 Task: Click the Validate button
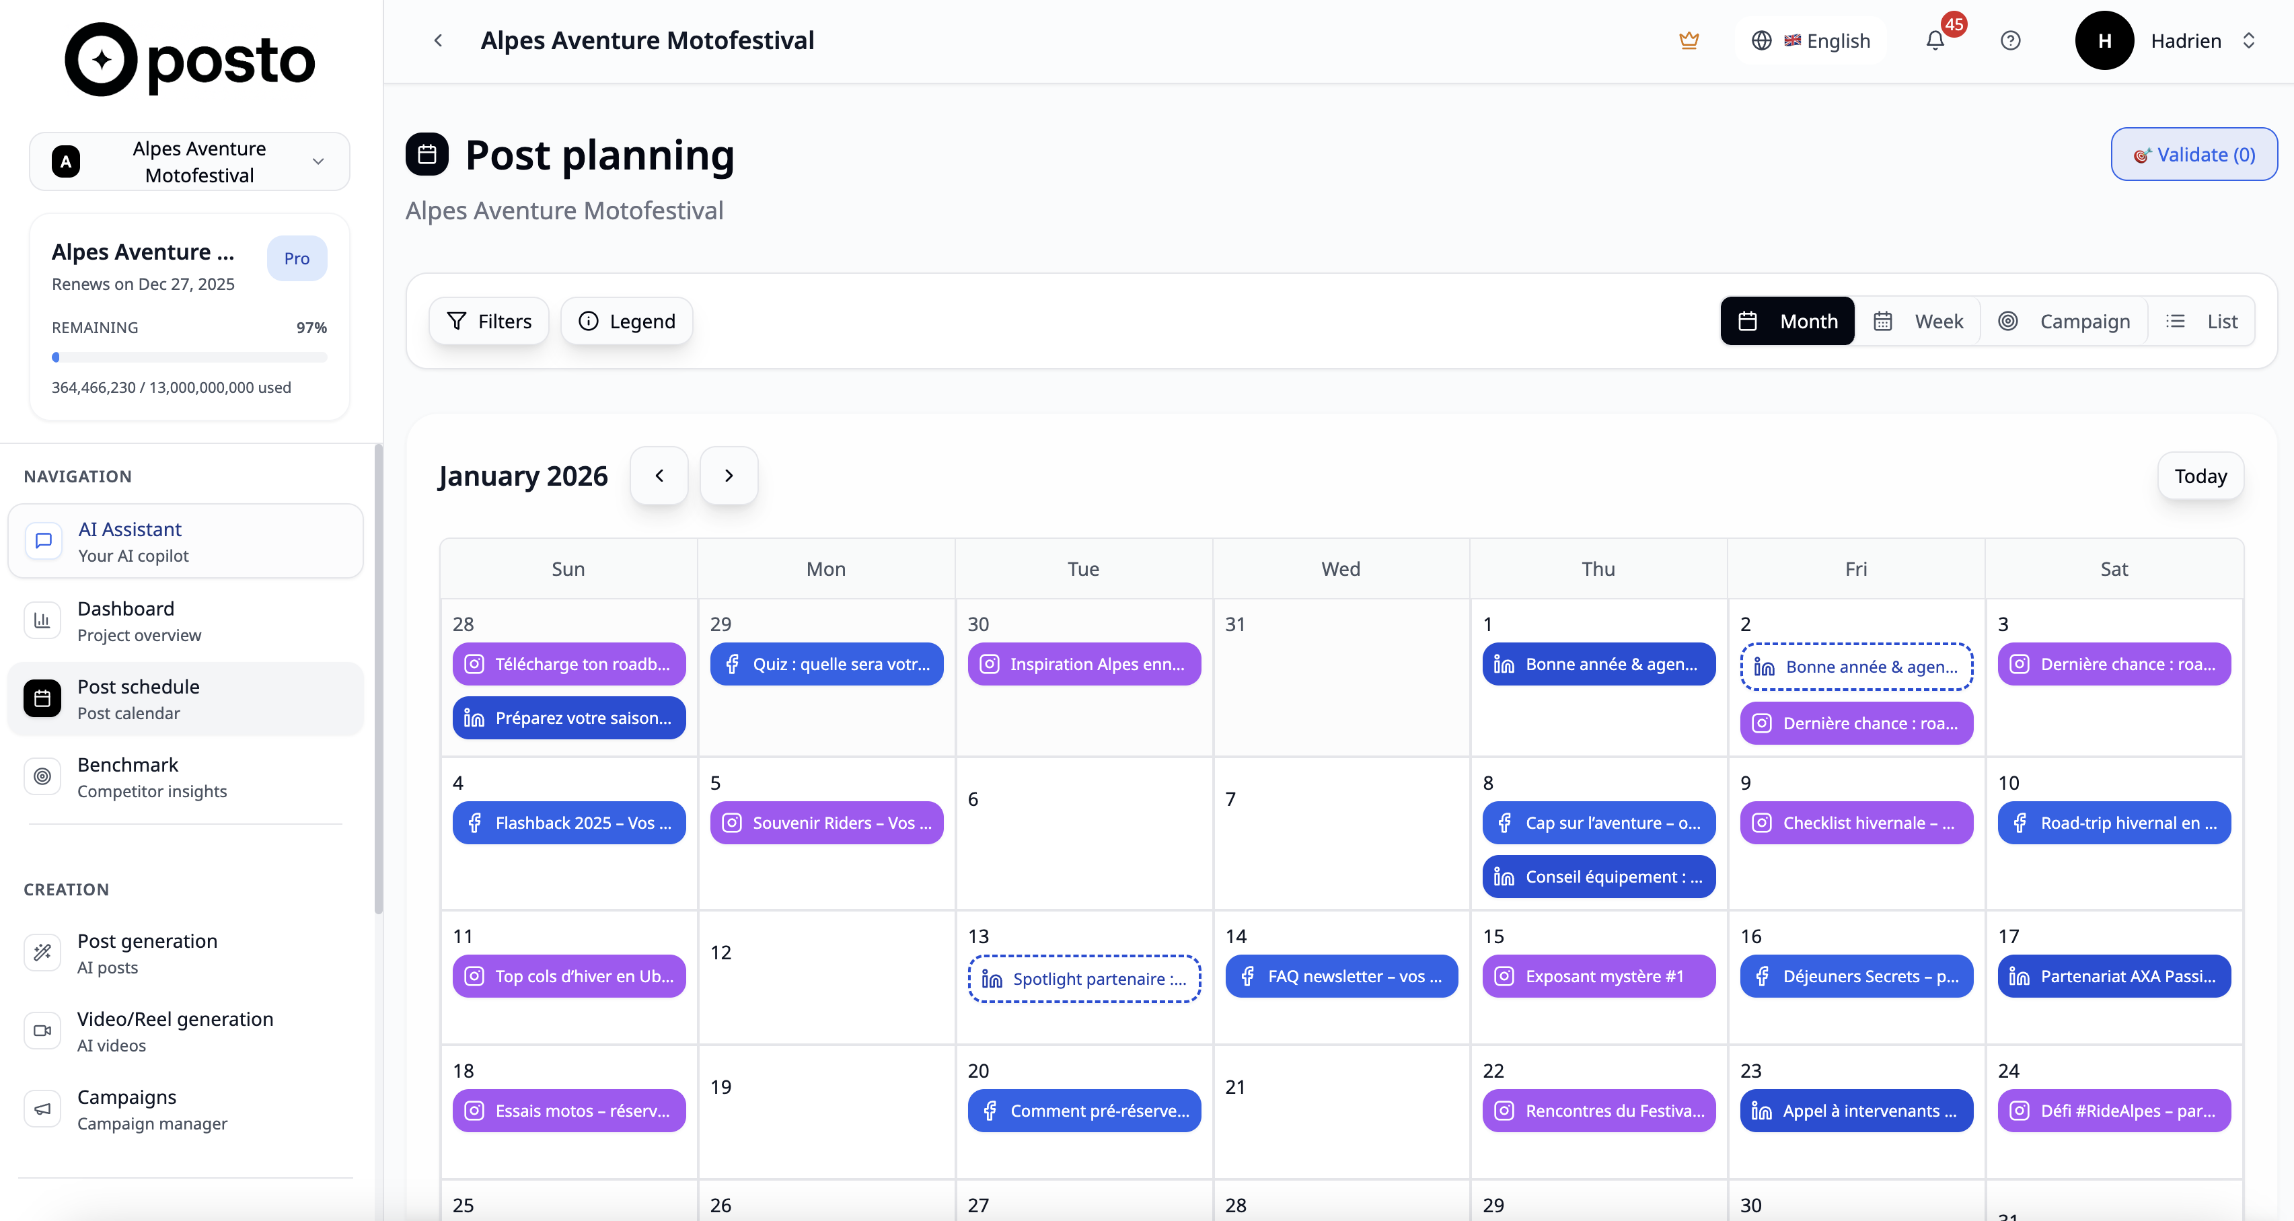[x=2193, y=153]
